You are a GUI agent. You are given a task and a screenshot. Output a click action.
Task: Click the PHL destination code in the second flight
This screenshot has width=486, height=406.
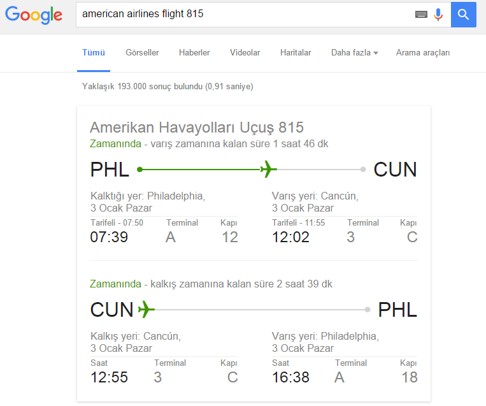[397, 310]
